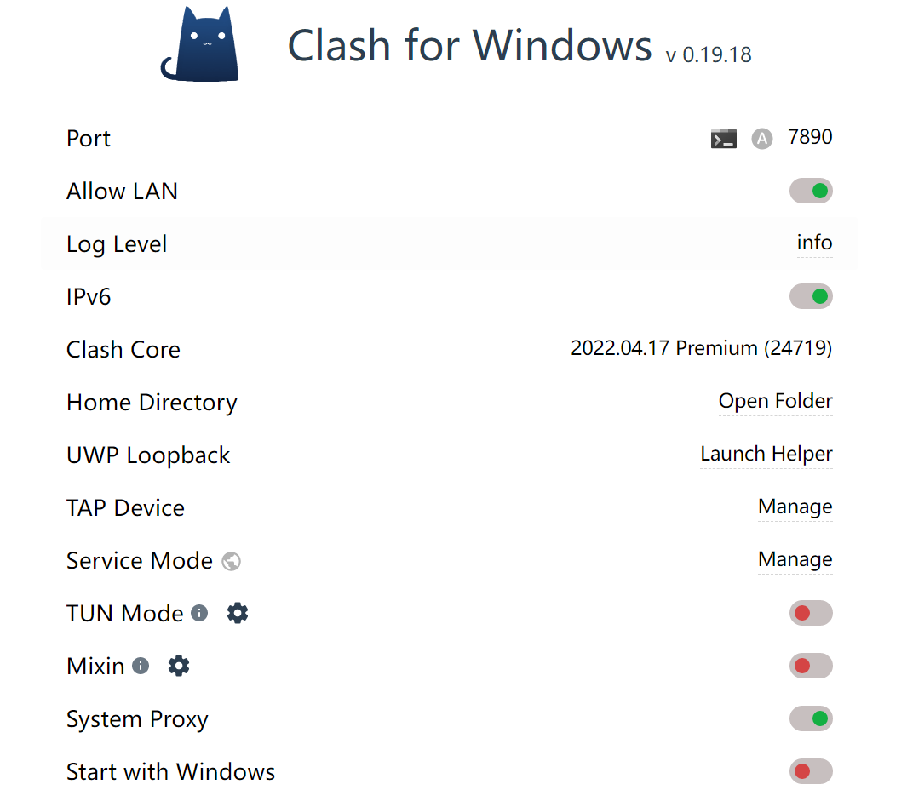Disable the Allow LAN toggle
This screenshot has height=807, width=907.
810,191
